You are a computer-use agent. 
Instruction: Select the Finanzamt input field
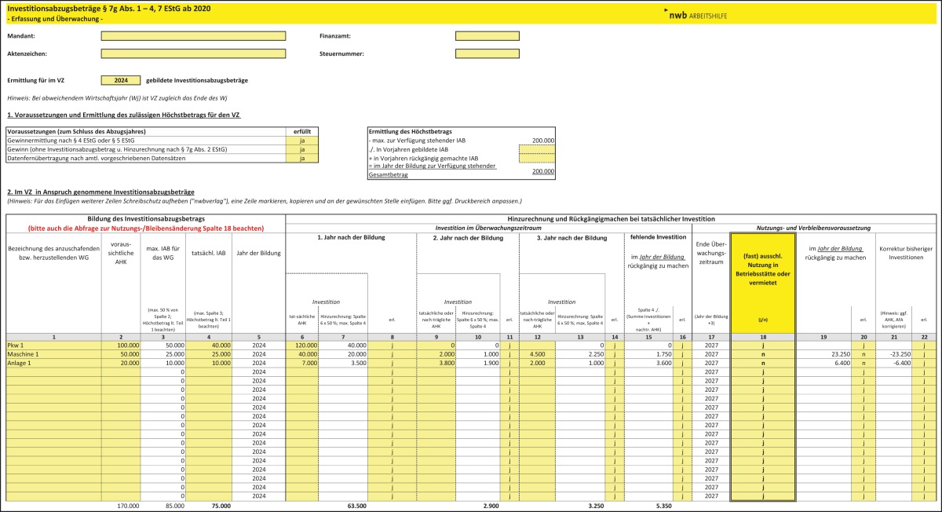[487, 36]
